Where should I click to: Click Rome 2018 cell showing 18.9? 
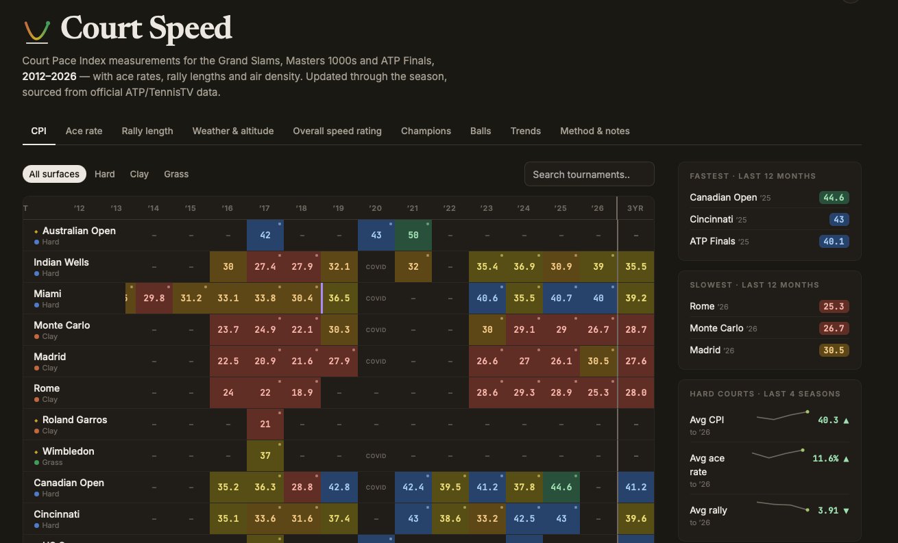tap(302, 392)
